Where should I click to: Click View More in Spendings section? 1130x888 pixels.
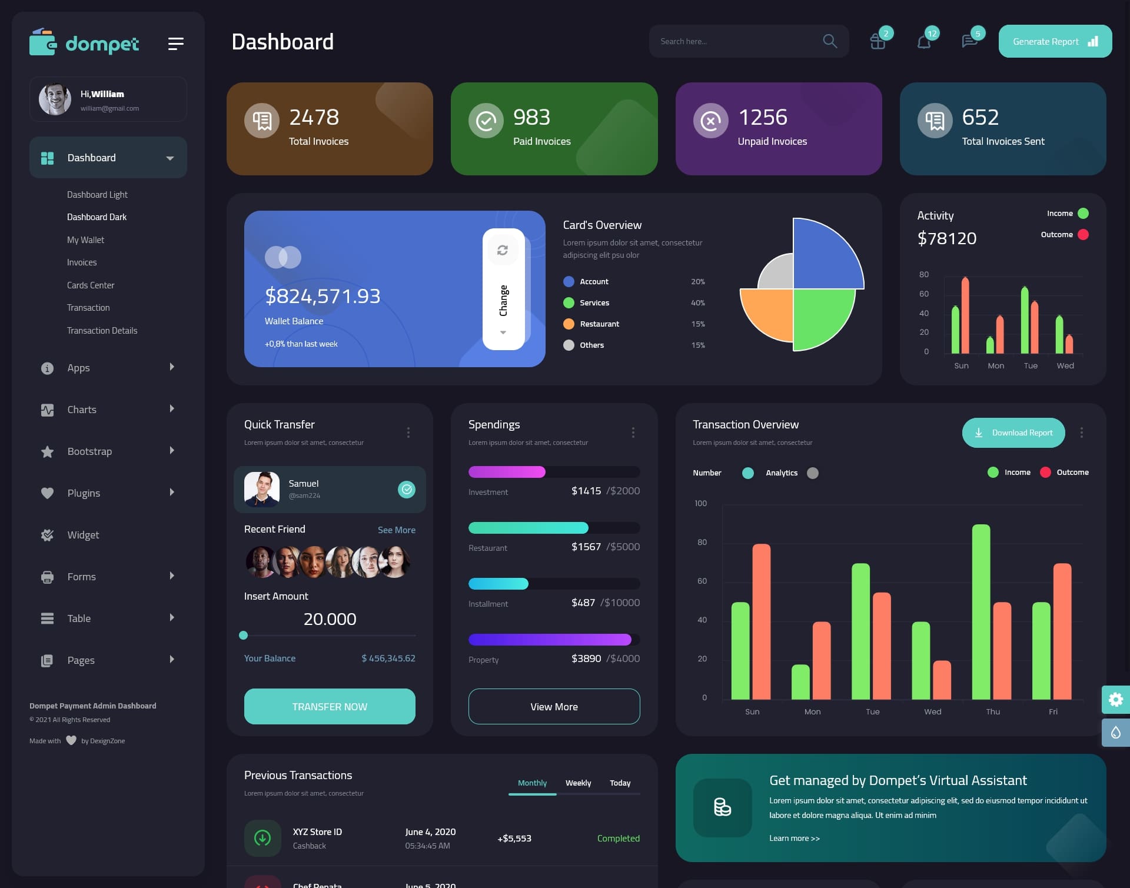point(554,706)
